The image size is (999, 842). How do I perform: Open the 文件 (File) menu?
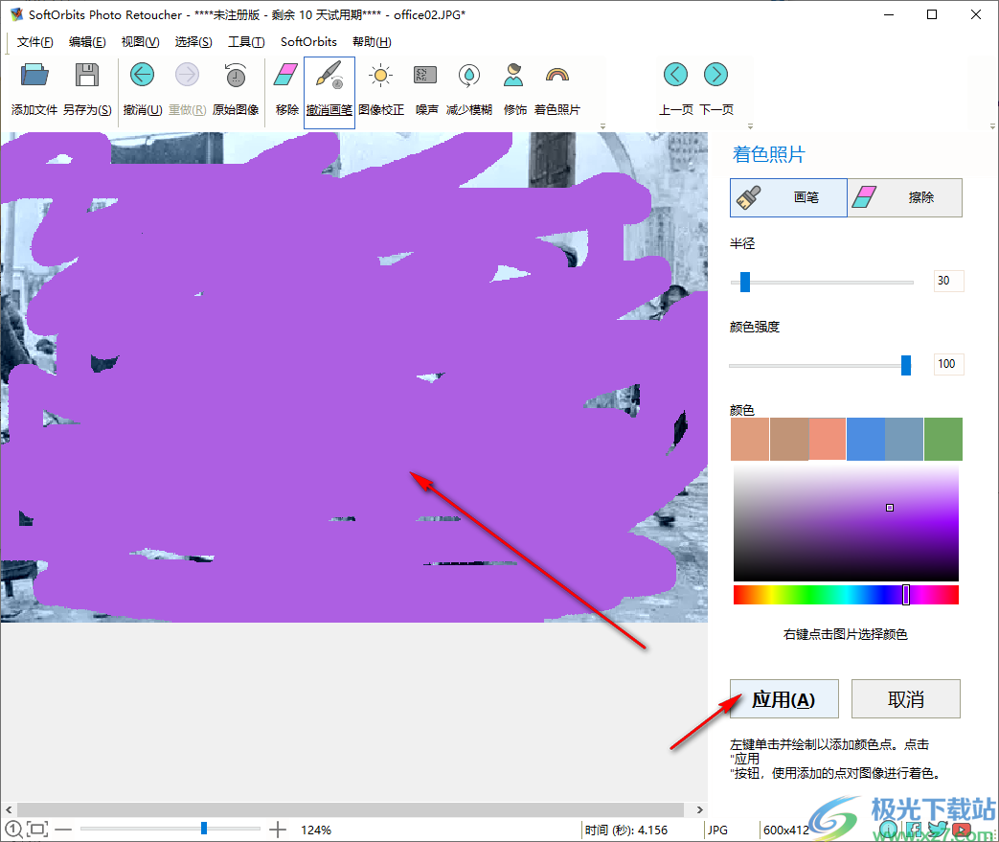coord(34,42)
